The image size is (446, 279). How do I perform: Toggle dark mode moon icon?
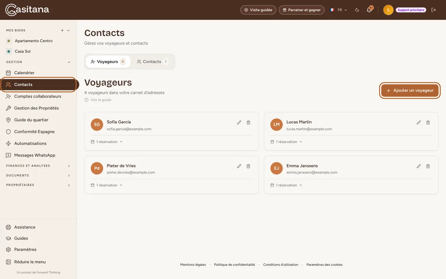[x=357, y=10]
